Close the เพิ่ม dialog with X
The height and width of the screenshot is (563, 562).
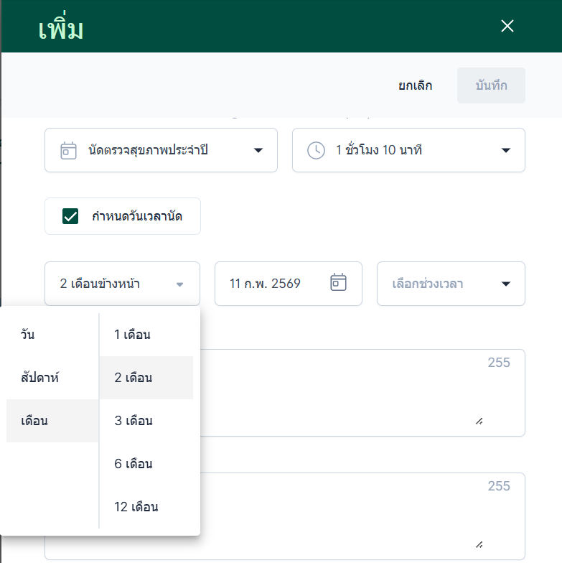(507, 27)
